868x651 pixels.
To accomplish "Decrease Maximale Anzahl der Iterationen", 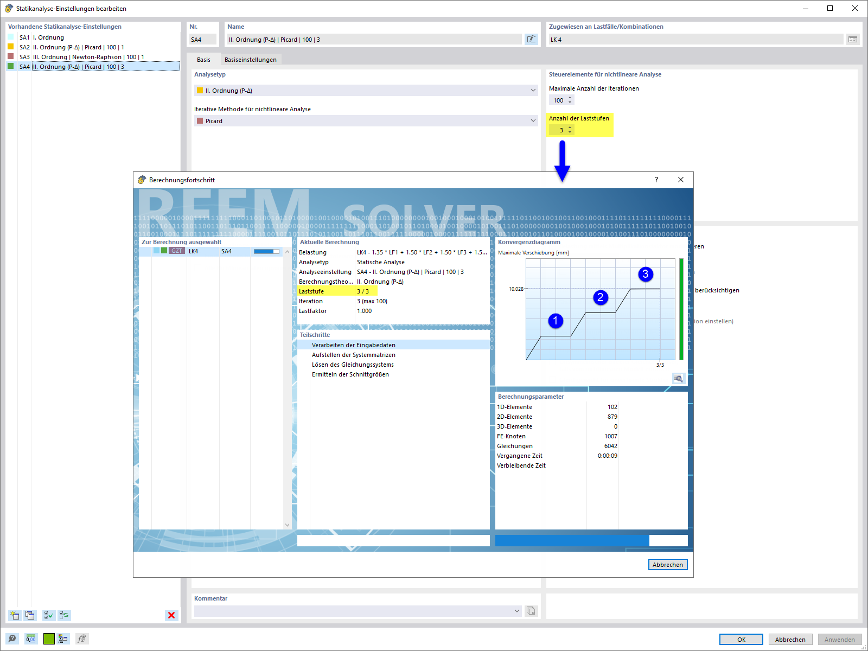I will 570,103.
